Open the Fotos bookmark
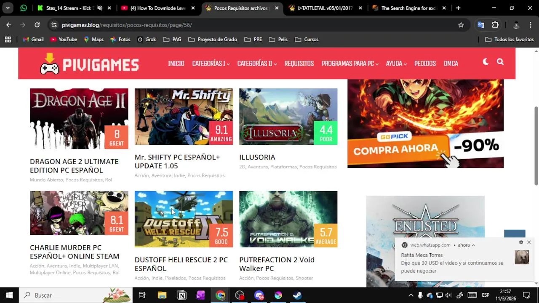Image resolution: width=539 pixels, height=303 pixels. coord(120,39)
